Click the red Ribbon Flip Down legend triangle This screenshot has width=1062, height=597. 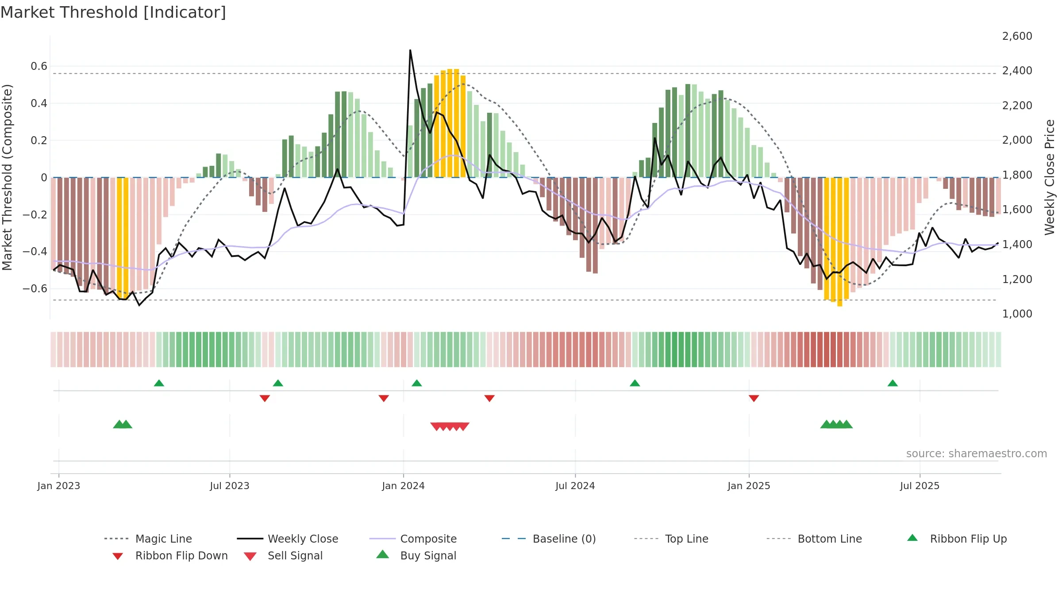(118, 556)
